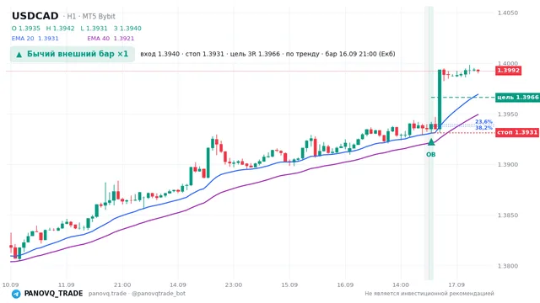Click the USDCAD symbol title
Screen dimensions: 540x303
[35, 16]
